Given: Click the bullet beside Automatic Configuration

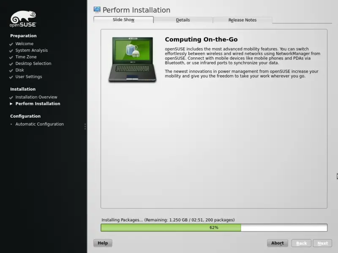Looking at the screenshot, I should [x=11, y=124].
